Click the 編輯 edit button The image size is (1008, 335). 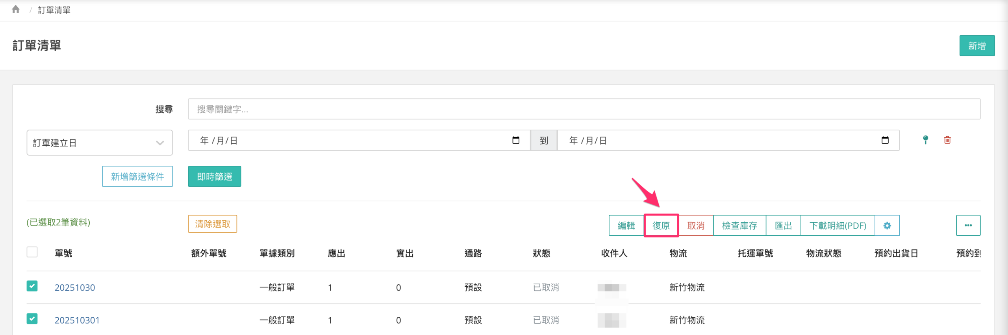[x=626, y=225]
